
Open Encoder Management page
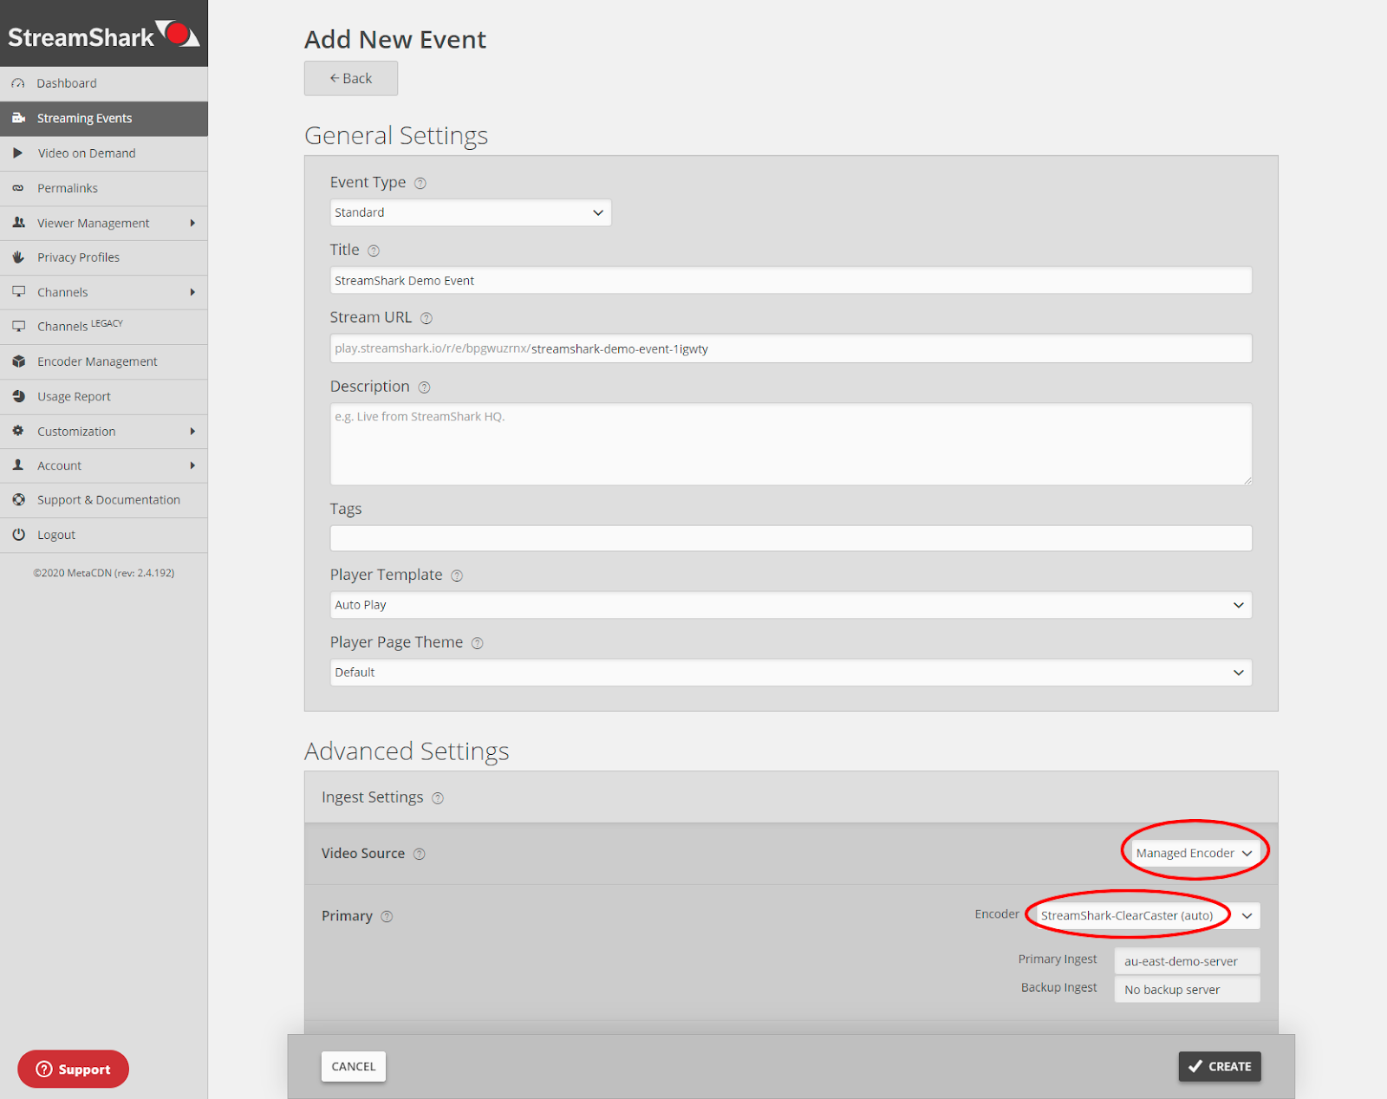tap(104, 361)
